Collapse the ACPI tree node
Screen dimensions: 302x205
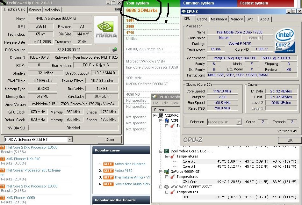pyautogui.click(x=161, y=121)
